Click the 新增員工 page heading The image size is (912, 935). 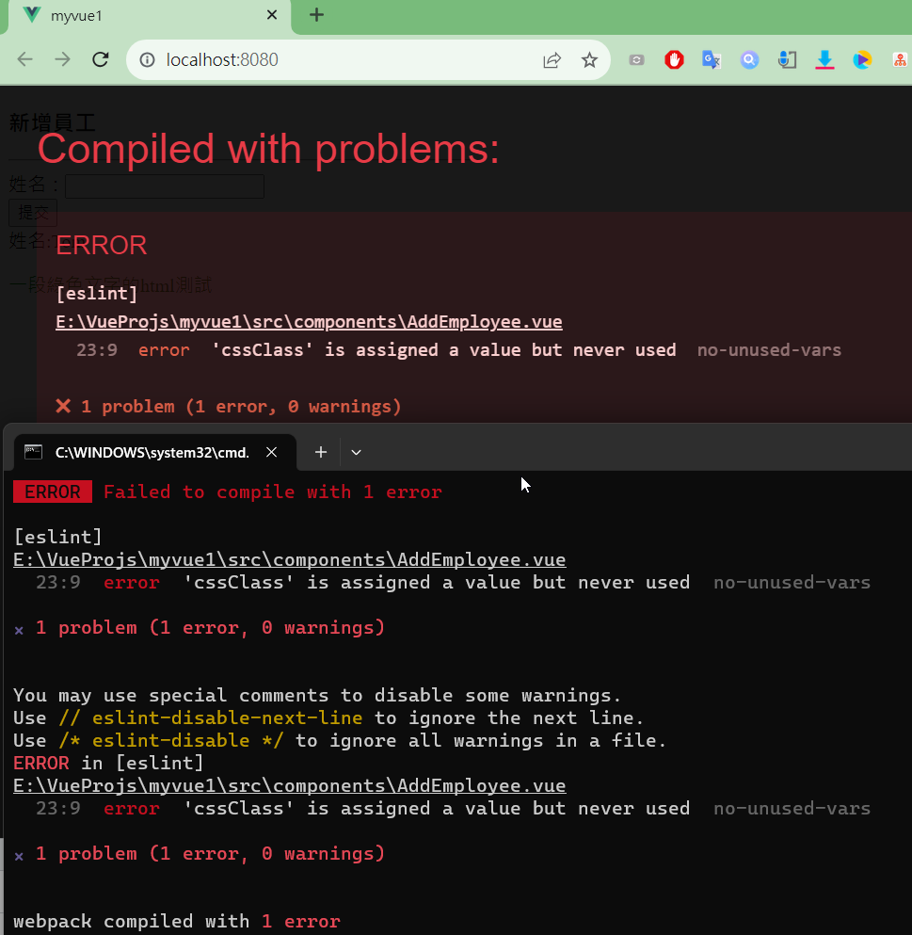point(53,122)
